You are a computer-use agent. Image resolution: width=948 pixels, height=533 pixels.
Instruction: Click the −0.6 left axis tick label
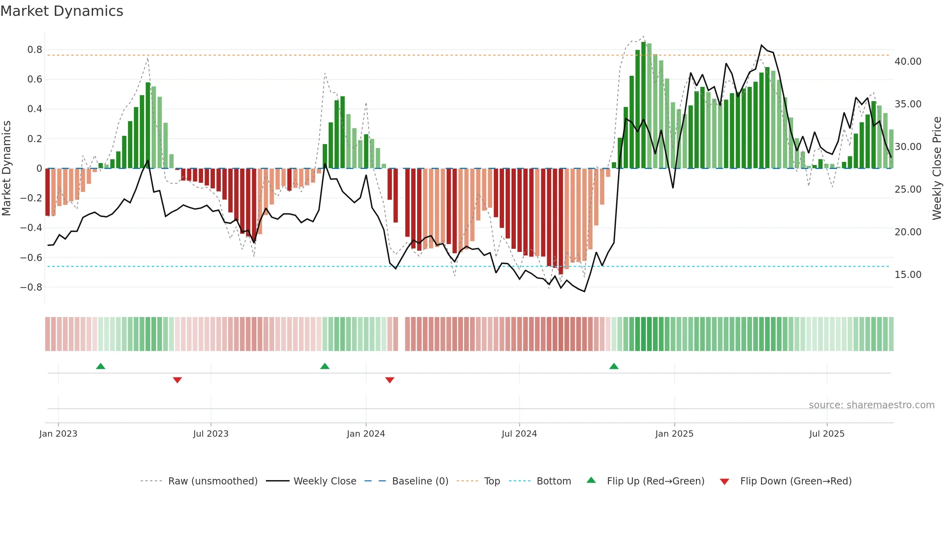[x=31, y=257]
